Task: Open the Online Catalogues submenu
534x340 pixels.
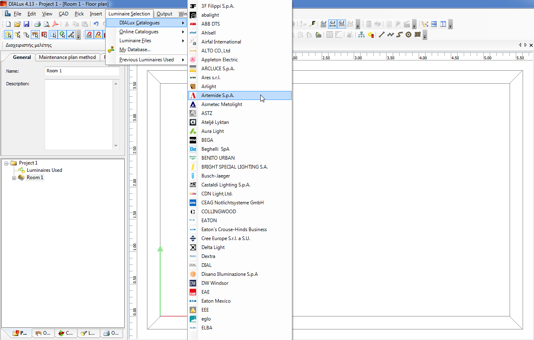Action: pos(146,32)
